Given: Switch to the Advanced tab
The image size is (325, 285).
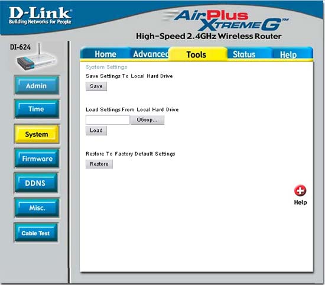Looking at the screenshot, I should click(x=150, y=54).
